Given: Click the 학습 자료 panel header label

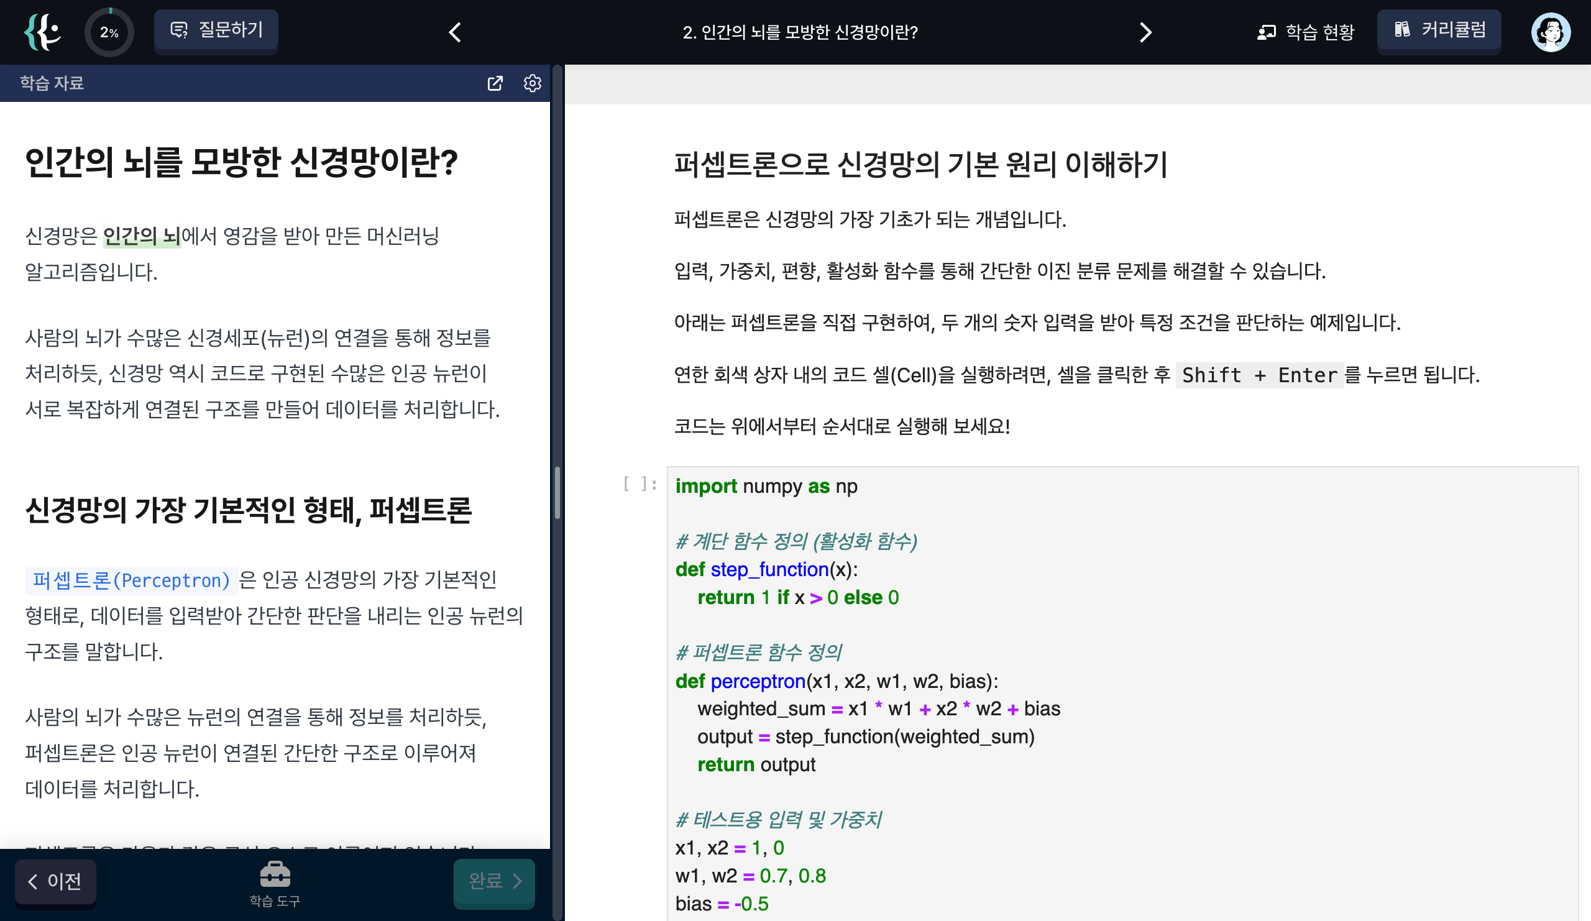Looking at the screenshot, I should coord(52,83).
